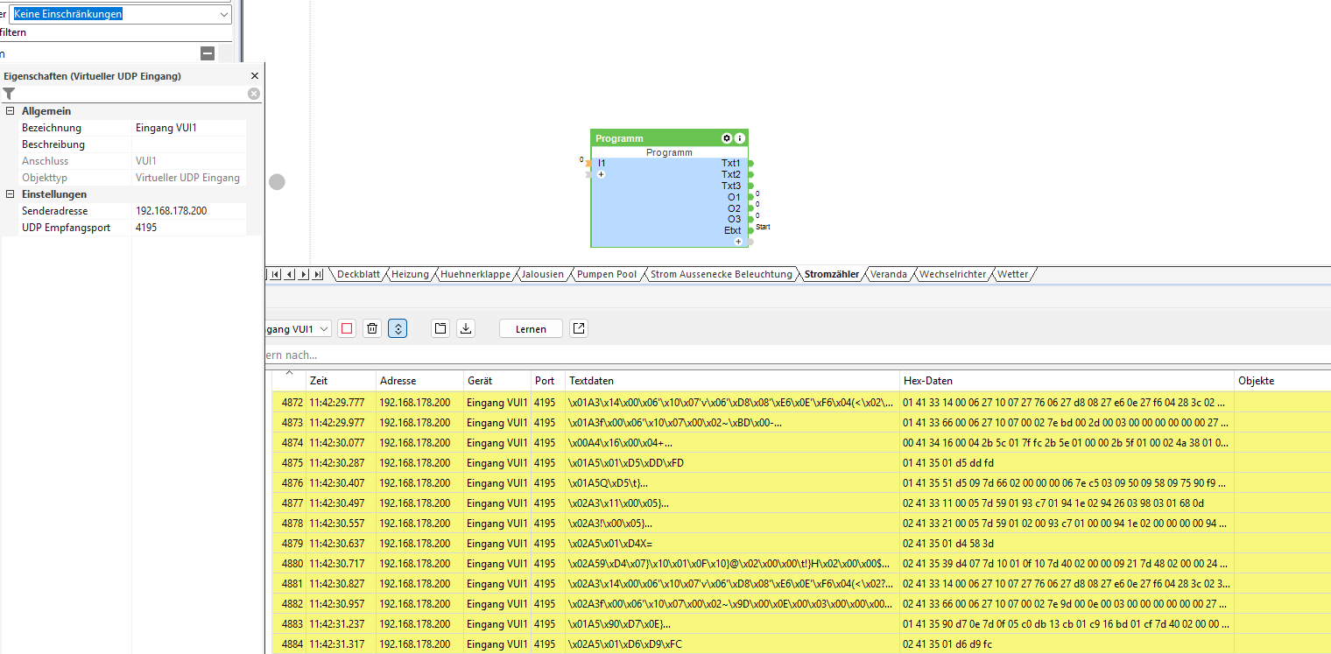
Task: Go to the previous page tab
Action: [x=290, y=274]
